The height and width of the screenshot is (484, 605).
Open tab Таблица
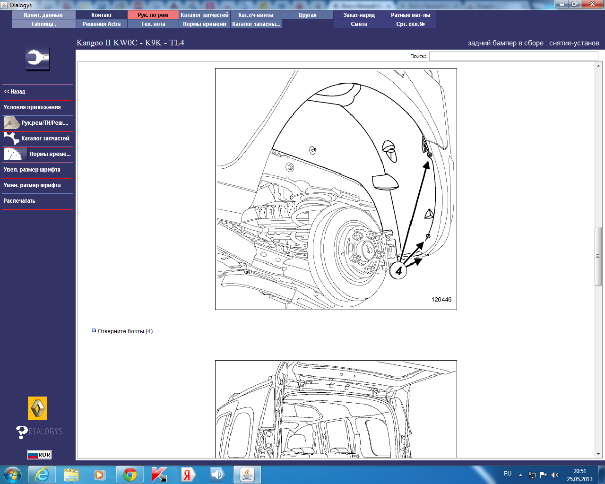(43, 24)
